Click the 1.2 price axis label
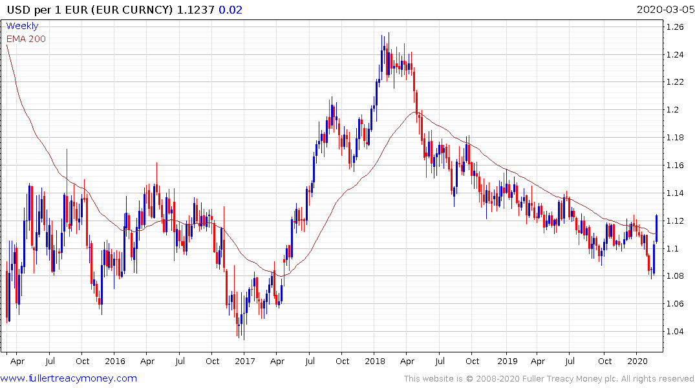The height and width of the screenshot is (388, 695). [x=672, y=110]
